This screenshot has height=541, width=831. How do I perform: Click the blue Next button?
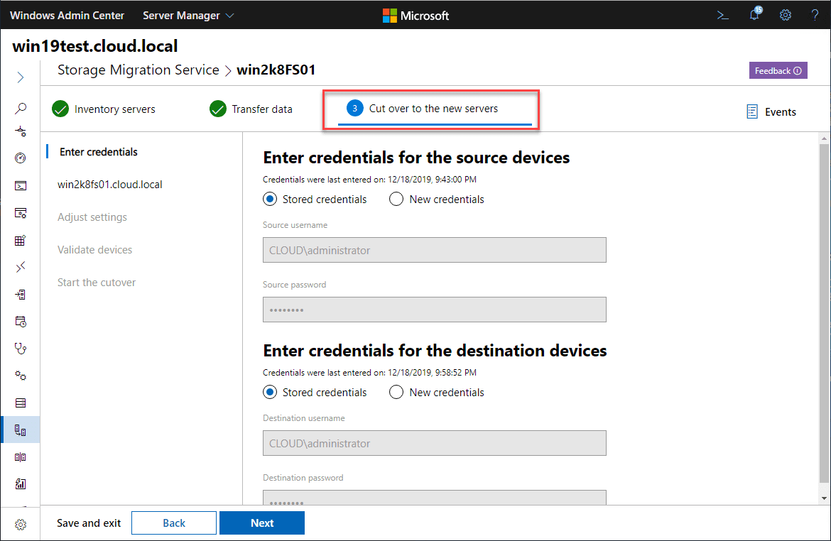[x=261, y=523]
